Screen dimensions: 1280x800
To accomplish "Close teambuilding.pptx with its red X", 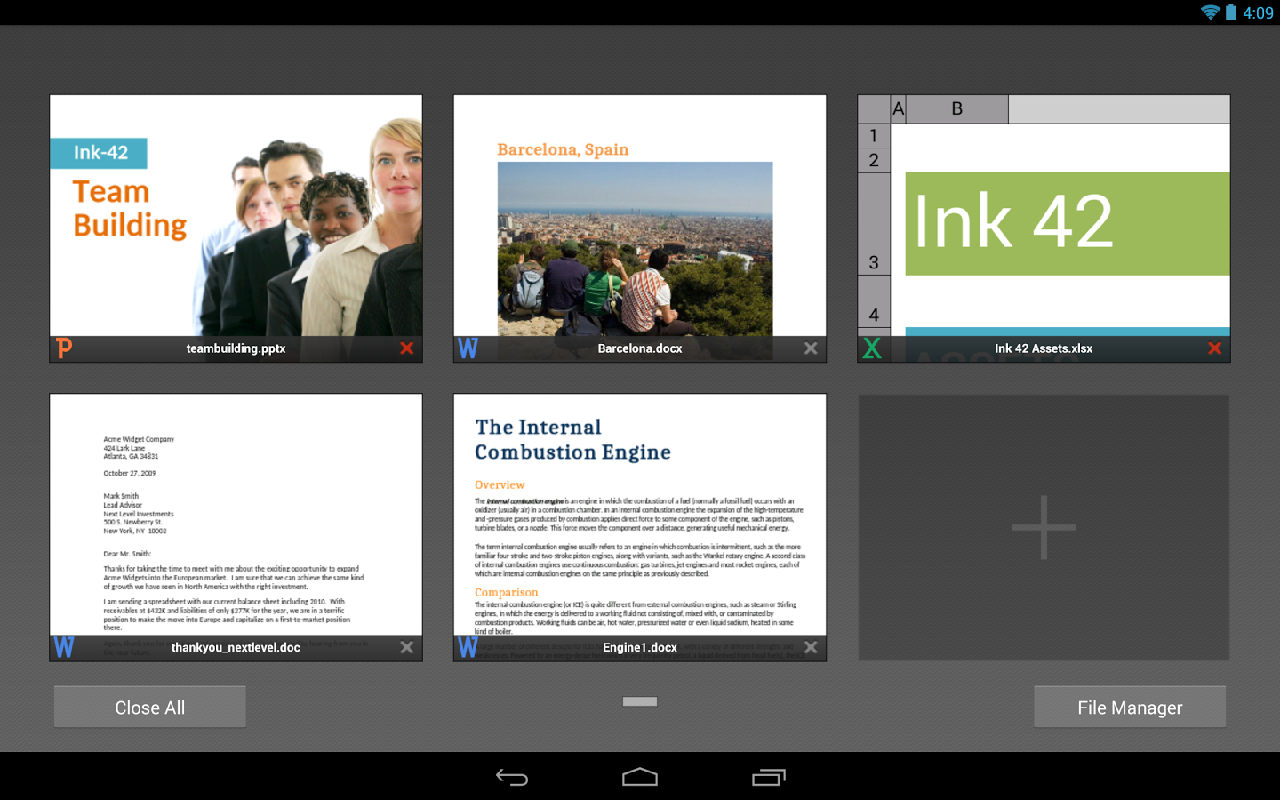I will point(406,348).
